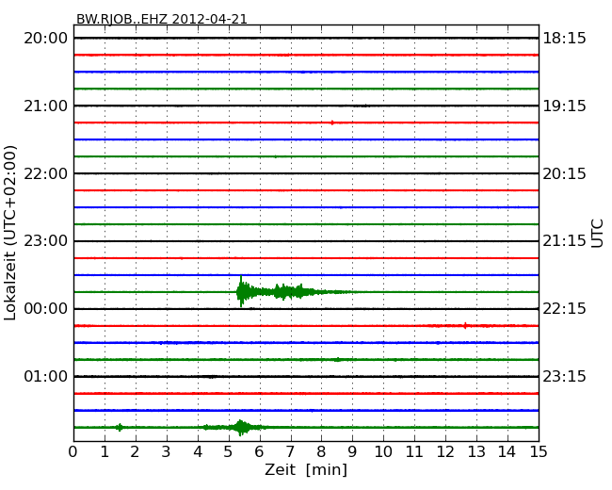Click the 00:00 local time label

46,309
